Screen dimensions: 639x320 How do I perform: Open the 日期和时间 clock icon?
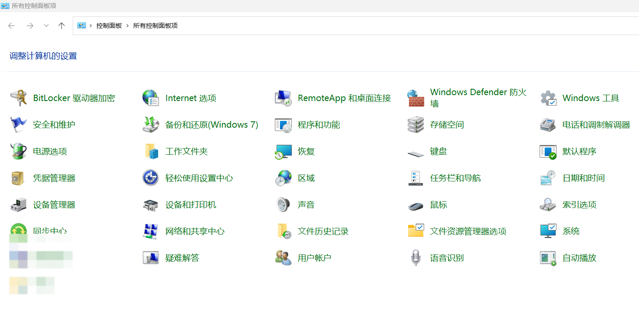(x=548, y=178)
